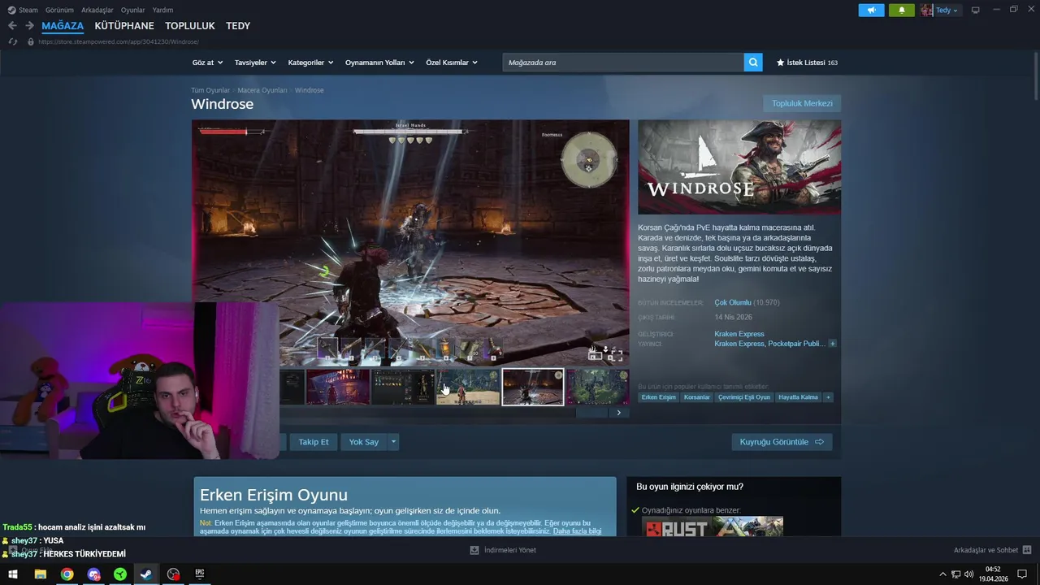Image resolution: width=1040 pixels, height=585 pixels.
Task: Click the Takip Et button
Action: click(314, 442)
